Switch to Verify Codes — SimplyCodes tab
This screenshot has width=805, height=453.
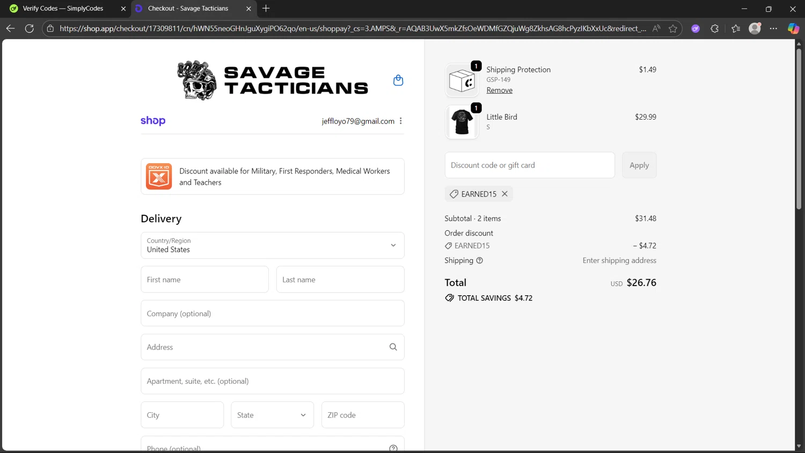point(63,9)
